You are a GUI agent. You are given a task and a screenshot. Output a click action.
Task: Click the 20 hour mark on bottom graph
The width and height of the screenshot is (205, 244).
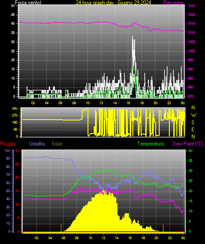coord(156,238)
